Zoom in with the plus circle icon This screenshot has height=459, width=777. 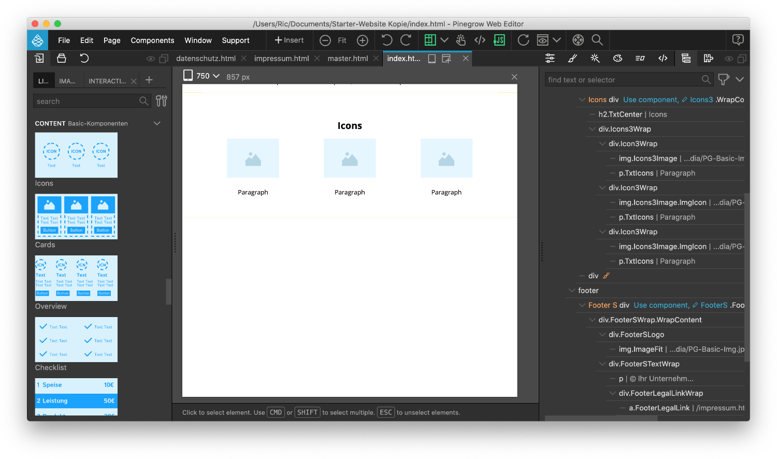coord(363,40)
